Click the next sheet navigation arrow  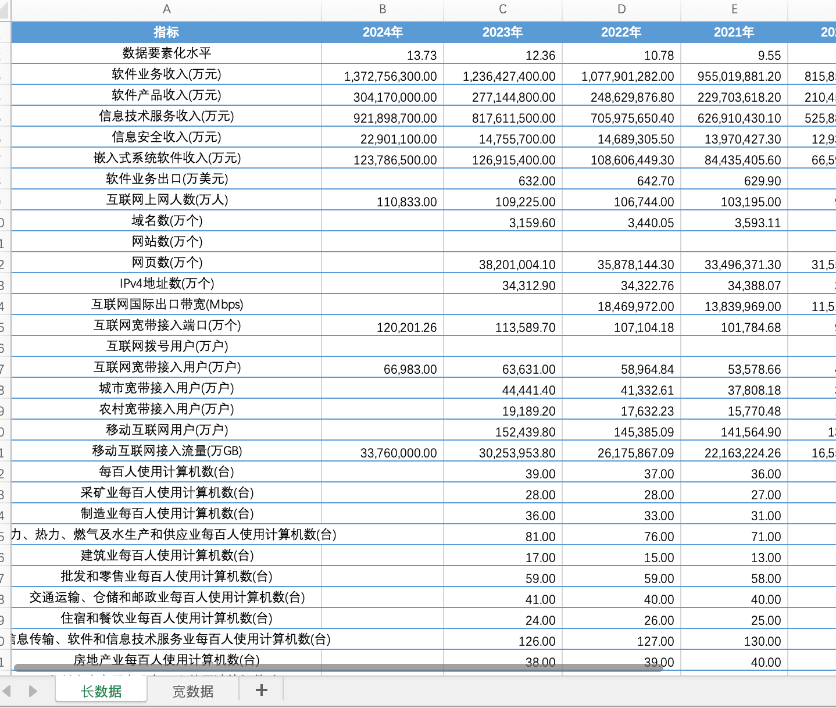[x=33, y=691]
